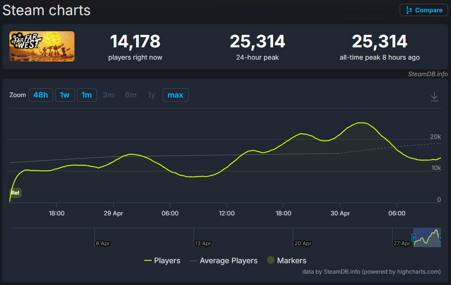Select the disabled 3m zoom option

tap(109, 95)
